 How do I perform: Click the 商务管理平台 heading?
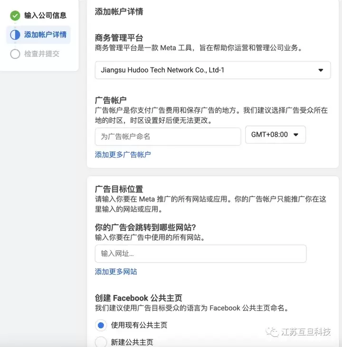tap(119, 38)
